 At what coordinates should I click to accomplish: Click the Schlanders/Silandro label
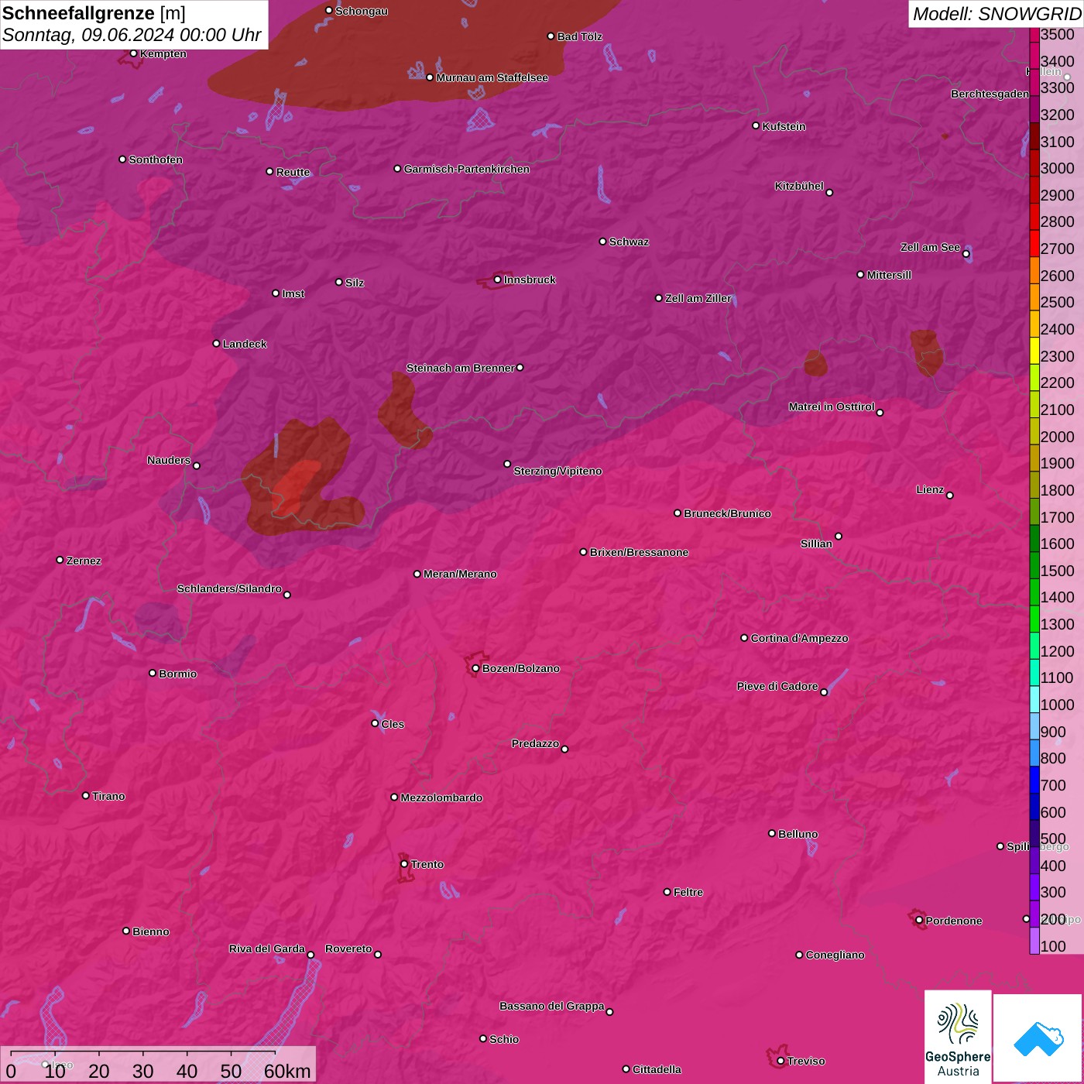(229, 588)
